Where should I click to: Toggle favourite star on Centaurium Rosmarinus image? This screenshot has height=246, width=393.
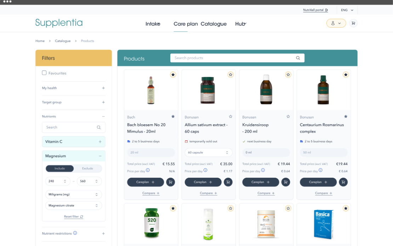click(x=346, y=75)
